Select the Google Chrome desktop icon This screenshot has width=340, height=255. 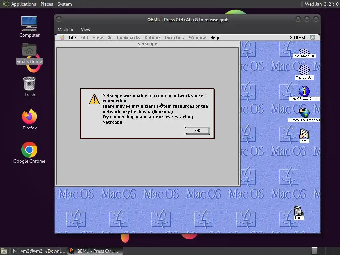click(29, 153)
